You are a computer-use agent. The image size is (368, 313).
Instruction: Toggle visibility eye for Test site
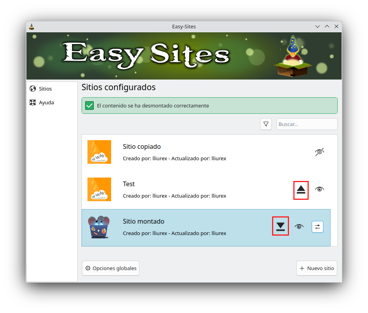click(320, 189)
